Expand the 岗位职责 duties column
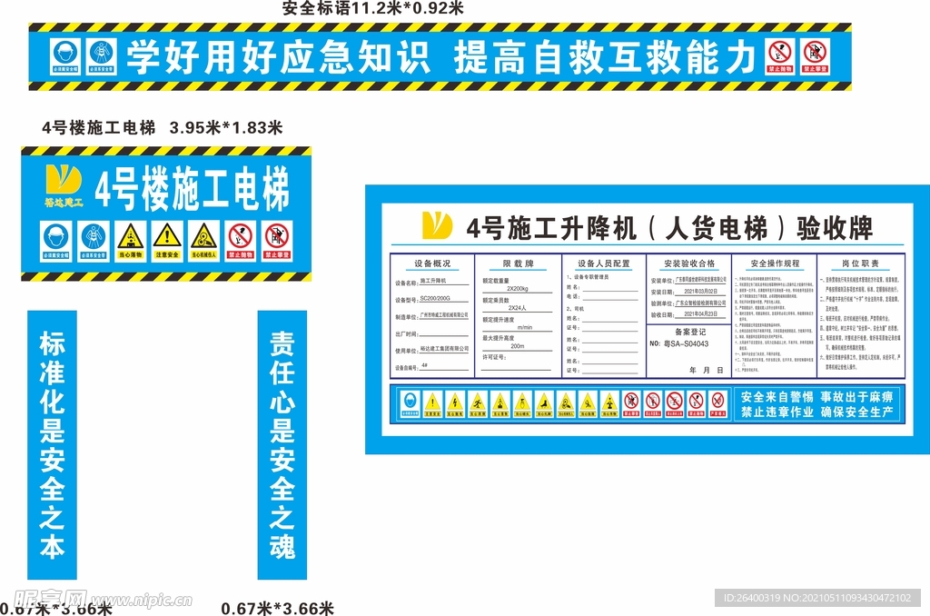The width and height of the screenshot is (930, 616). 860,263
